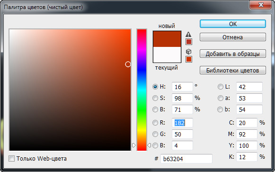Click the M field showing 92
The image size is (275, 172).
tap(247, 134)
